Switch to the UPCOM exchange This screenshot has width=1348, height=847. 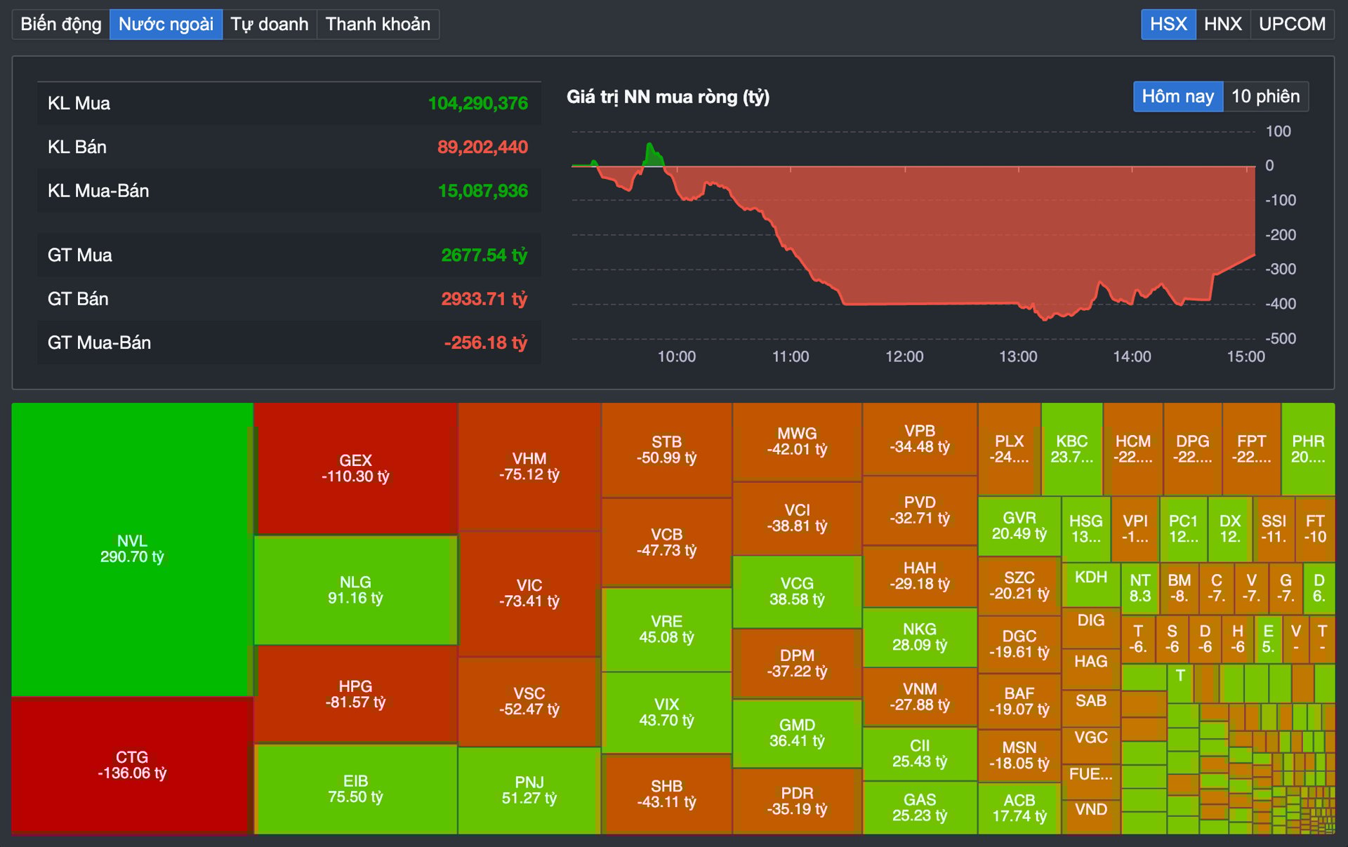[x=1292, y=25]
